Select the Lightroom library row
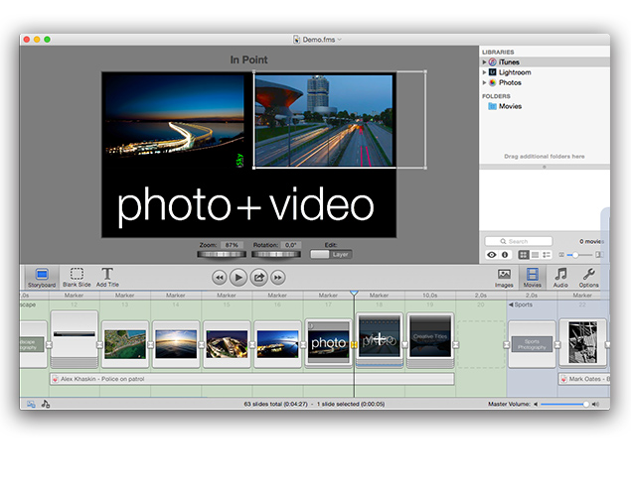 (x=545, y=72)
